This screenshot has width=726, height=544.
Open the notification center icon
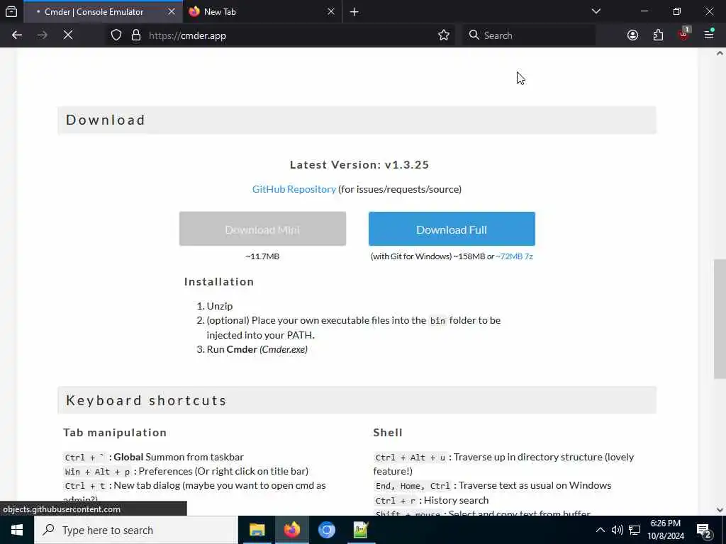[x=704, y=531]
